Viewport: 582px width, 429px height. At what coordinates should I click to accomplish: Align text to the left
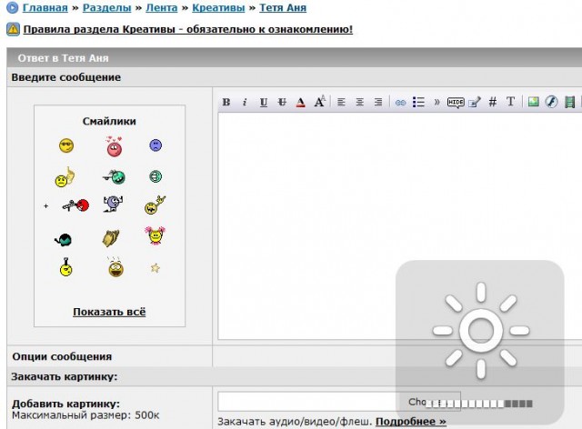click(341, 103)
